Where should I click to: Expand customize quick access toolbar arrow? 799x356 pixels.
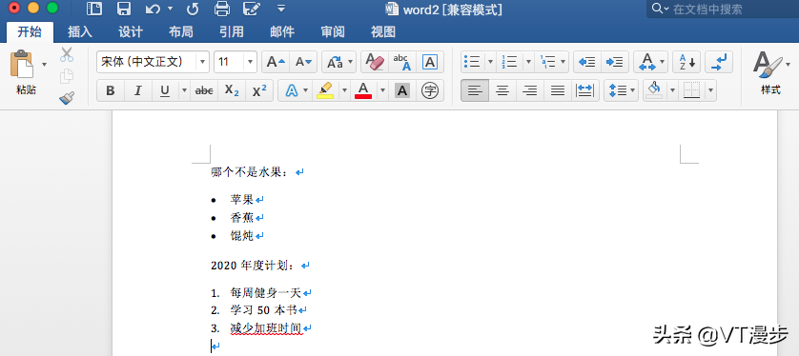[280, 9]
